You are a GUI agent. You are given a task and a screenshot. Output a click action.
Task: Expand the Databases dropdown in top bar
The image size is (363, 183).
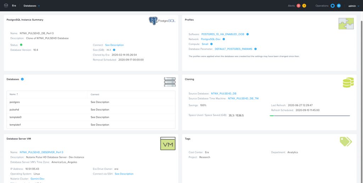click(32, 6)
